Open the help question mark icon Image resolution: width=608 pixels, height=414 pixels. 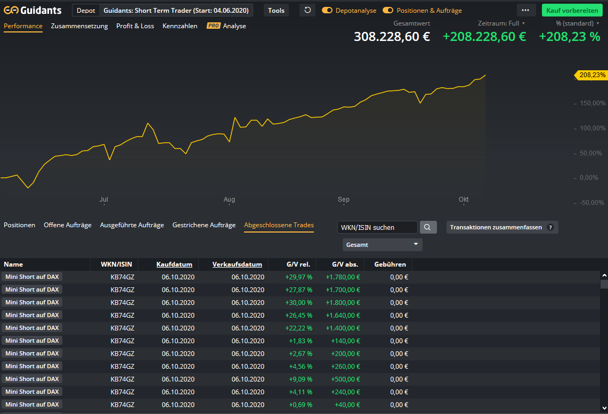(x=550, y=227)
